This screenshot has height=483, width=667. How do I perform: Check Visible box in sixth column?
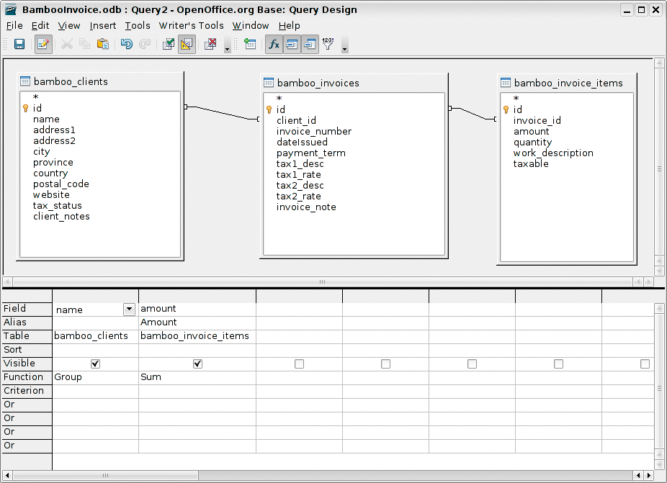pyautogui.click(x=558, y=364)
